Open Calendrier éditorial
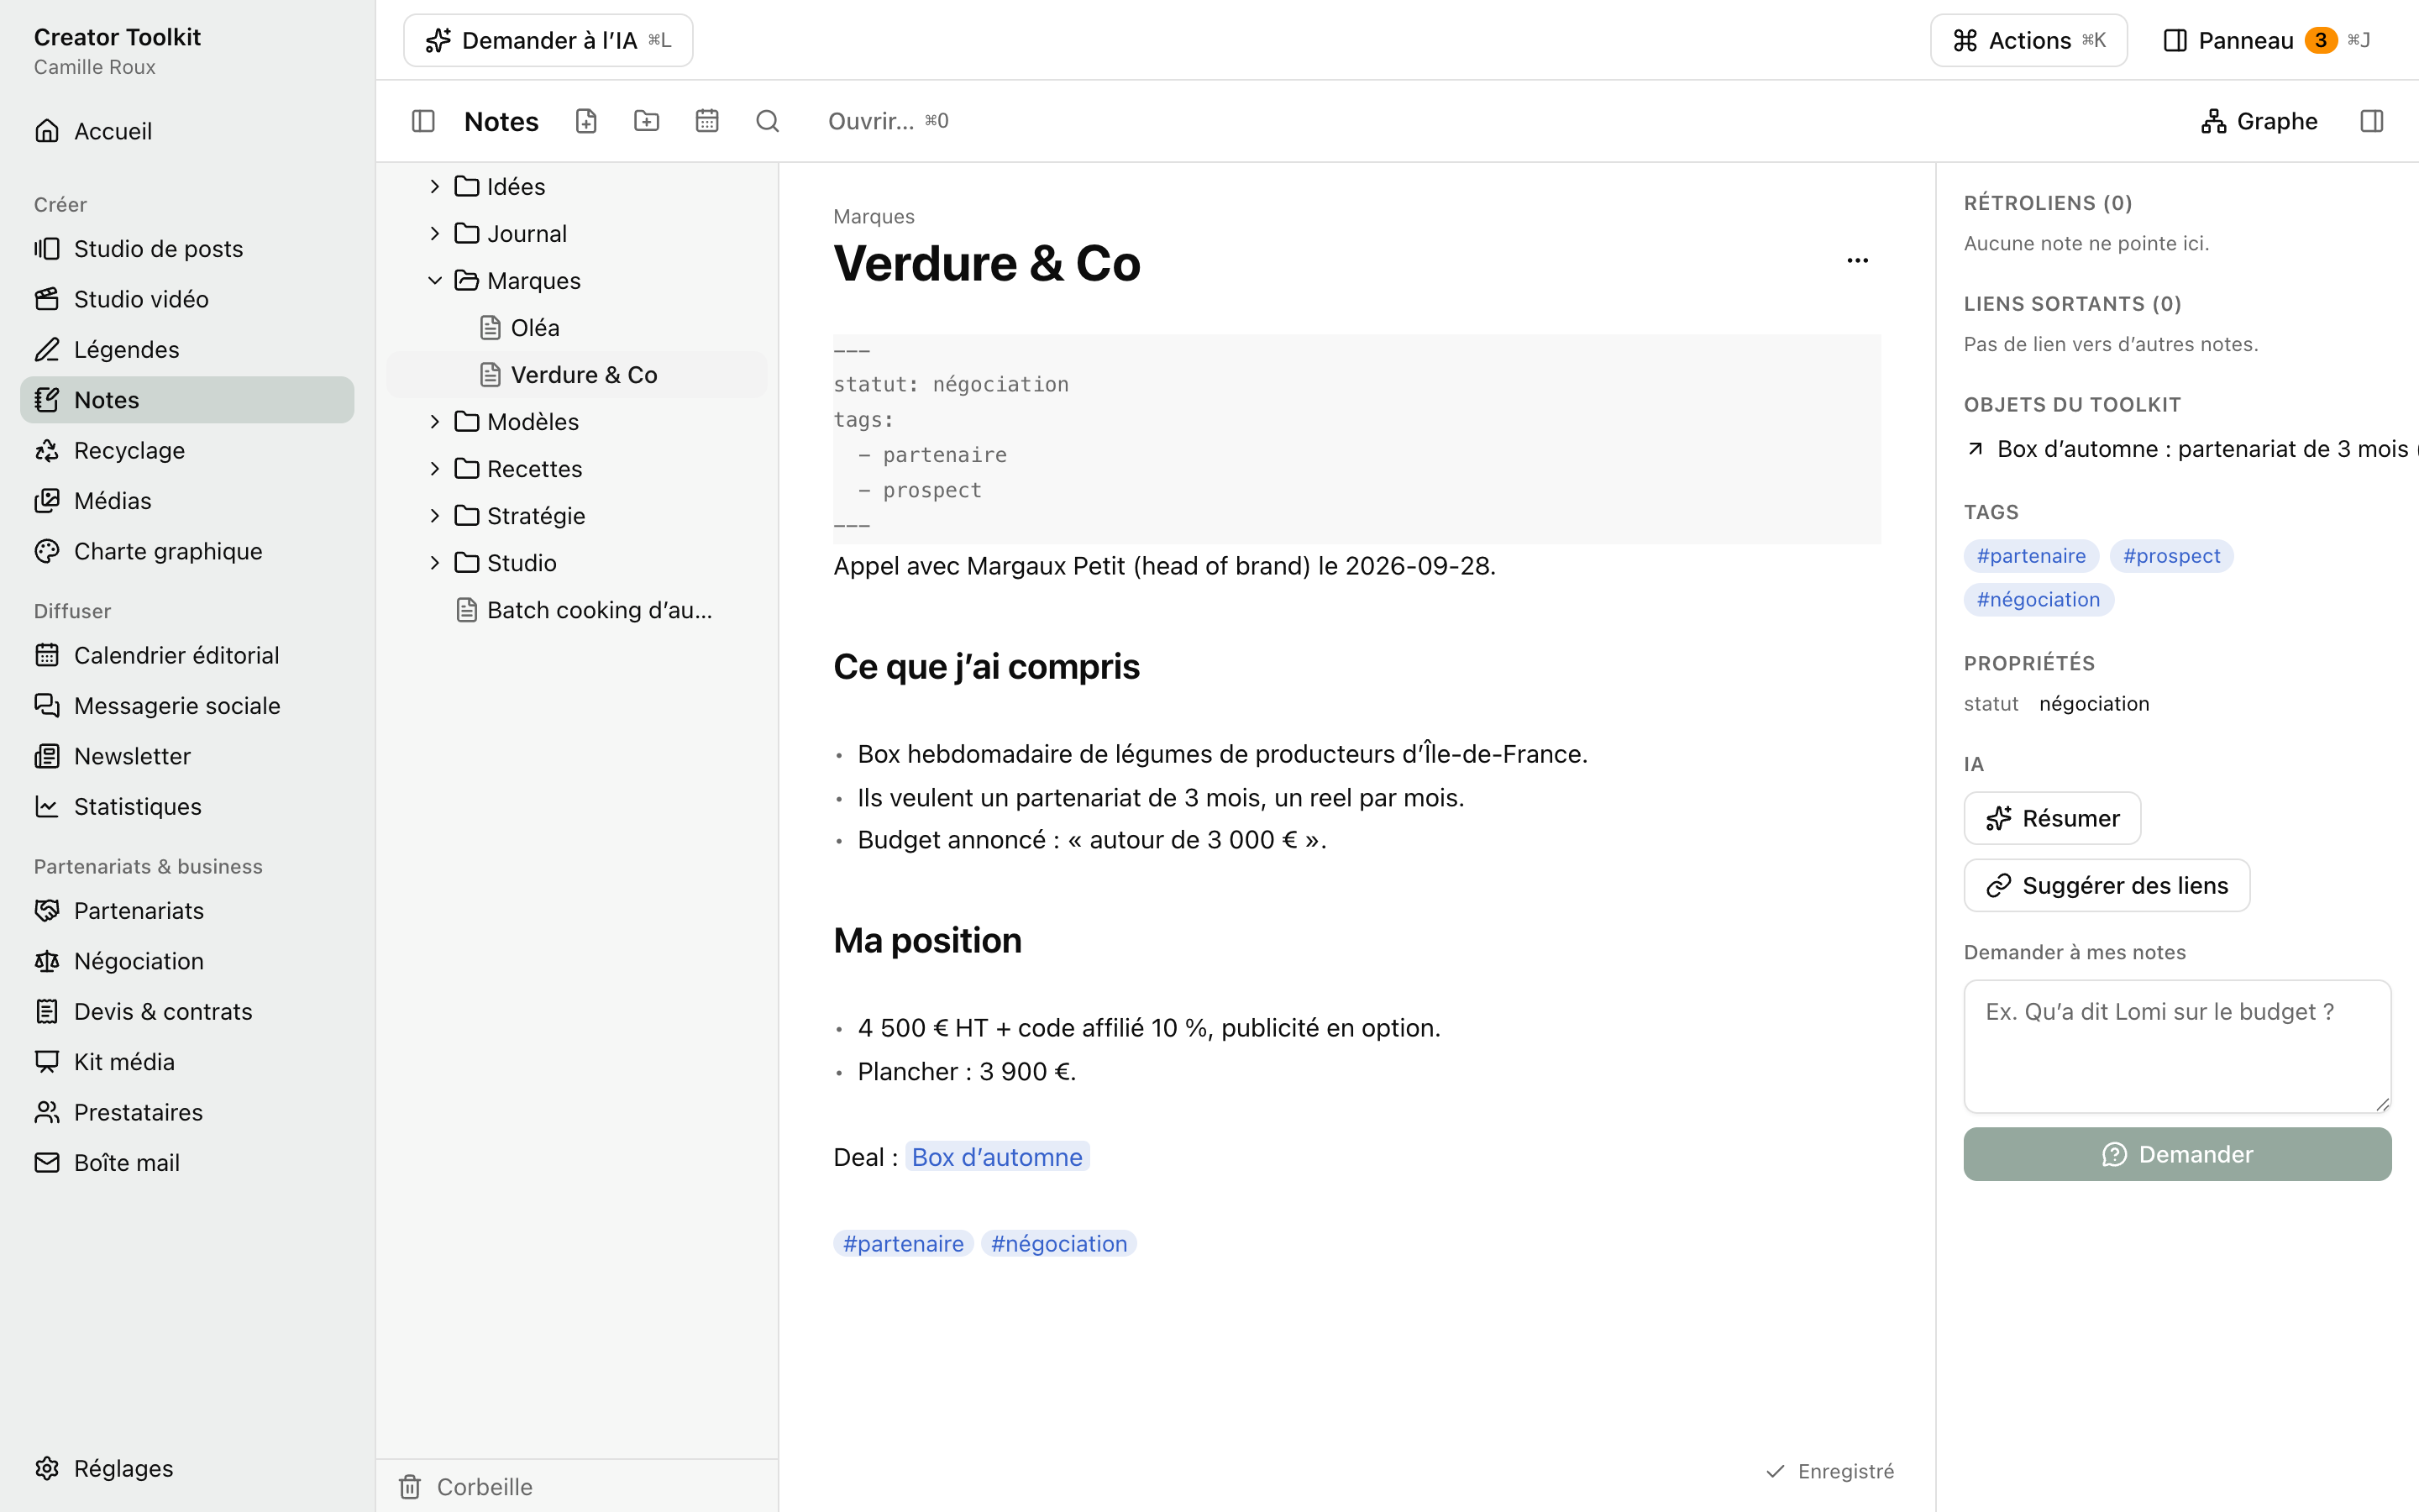The height and width of the screenshot is (1512, 2419). click(x=187, y=655)
